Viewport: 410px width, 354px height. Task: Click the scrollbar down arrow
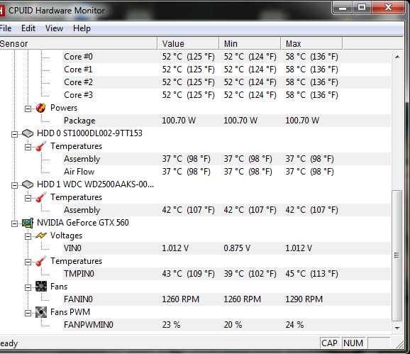pos(397,328)
